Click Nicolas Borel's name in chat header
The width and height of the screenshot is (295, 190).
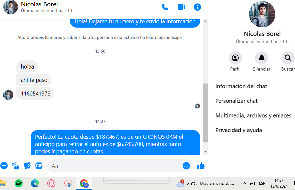point(39,4)
